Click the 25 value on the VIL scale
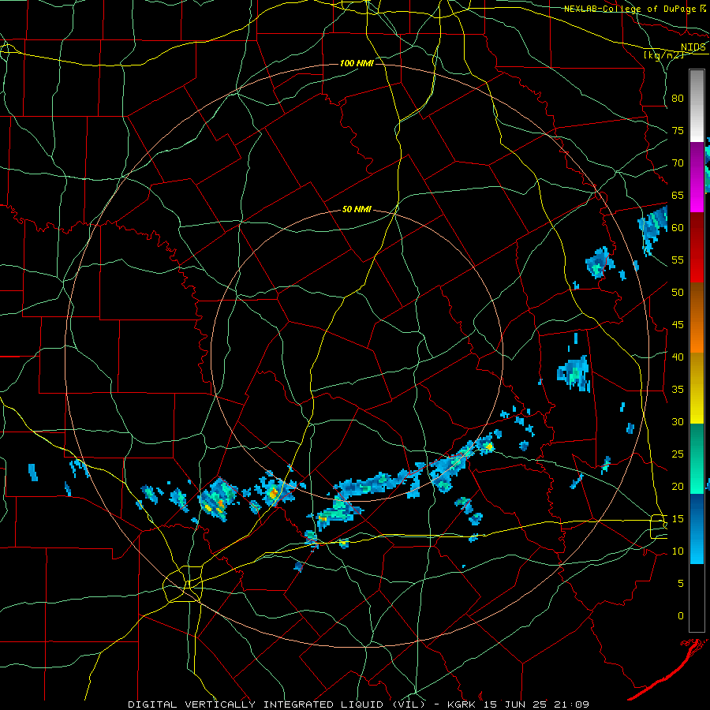The width and height of the screenshot is (710, 710). (x=678, y=454)
